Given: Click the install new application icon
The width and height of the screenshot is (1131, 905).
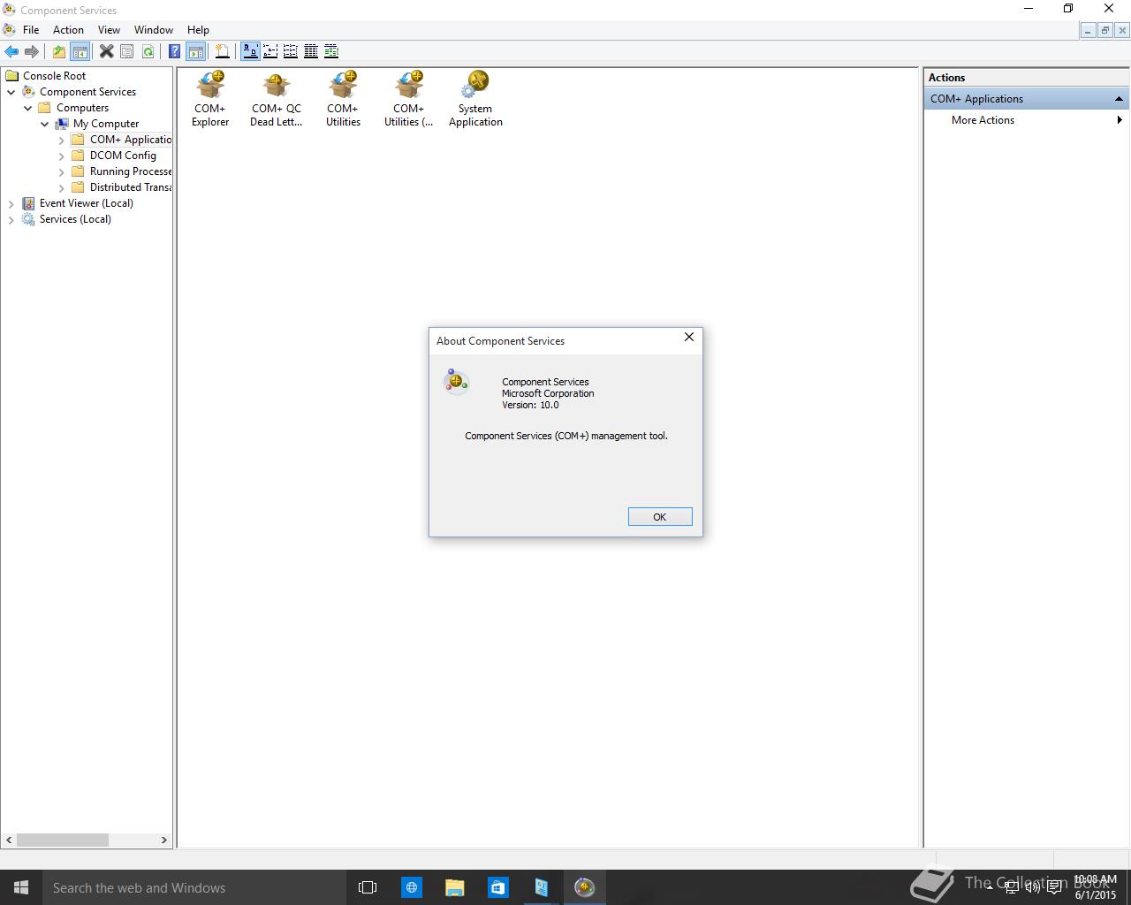Looking at the screenshot, I should pyautogui.click(x=223, y=51).
